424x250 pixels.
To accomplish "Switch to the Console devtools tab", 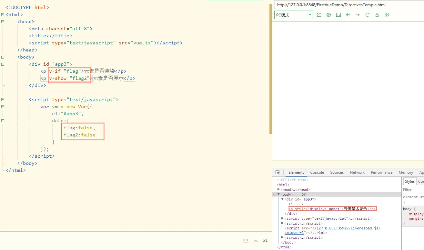I will pyautogui.click(x=317, y=172).
